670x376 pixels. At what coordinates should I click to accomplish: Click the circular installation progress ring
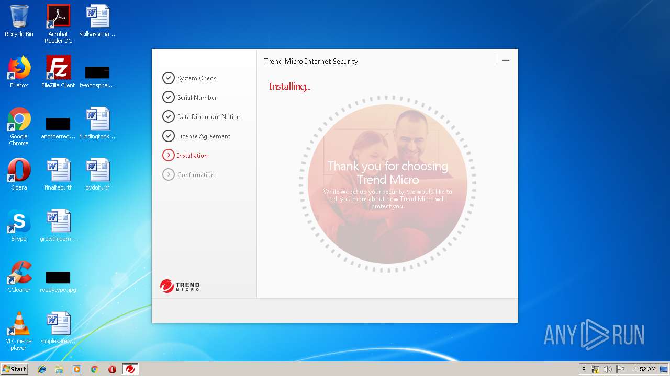click(x=387, y=184)
